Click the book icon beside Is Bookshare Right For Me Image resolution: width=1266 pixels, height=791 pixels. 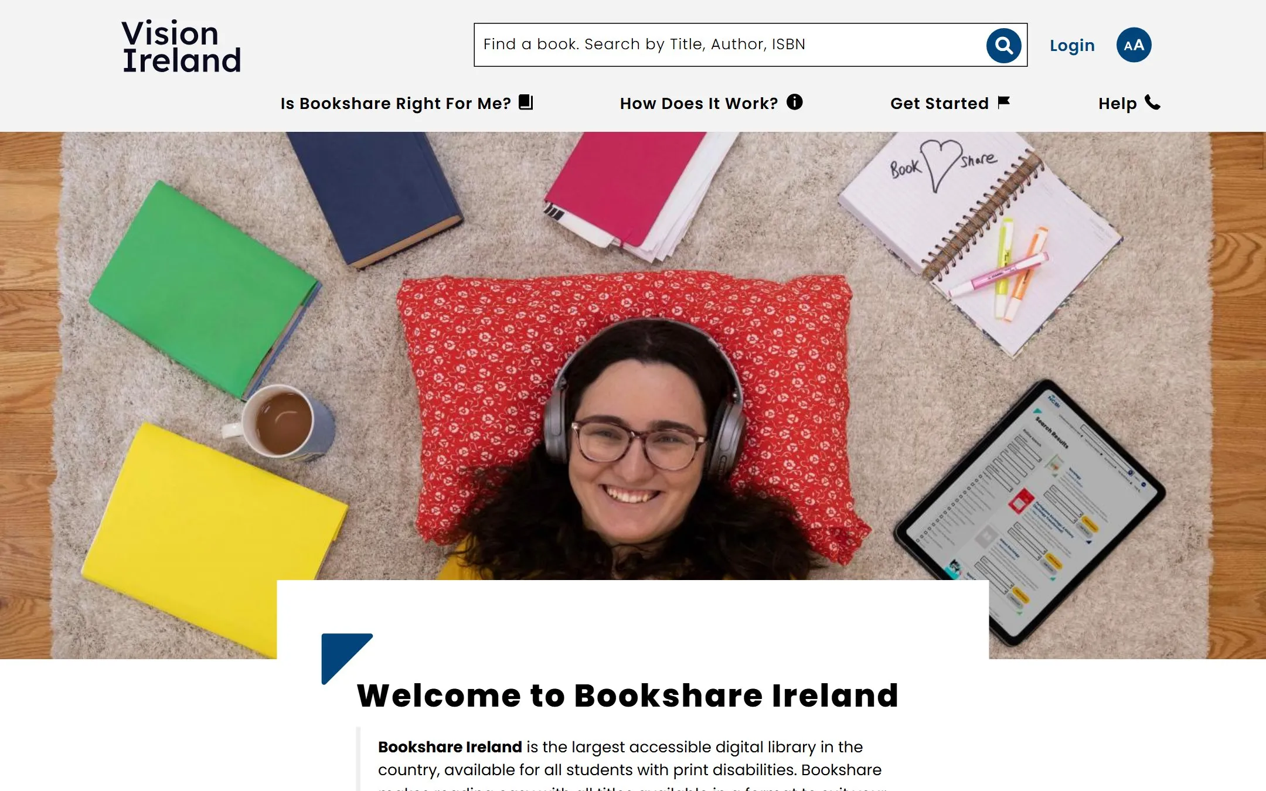click(x=526, y=103)
